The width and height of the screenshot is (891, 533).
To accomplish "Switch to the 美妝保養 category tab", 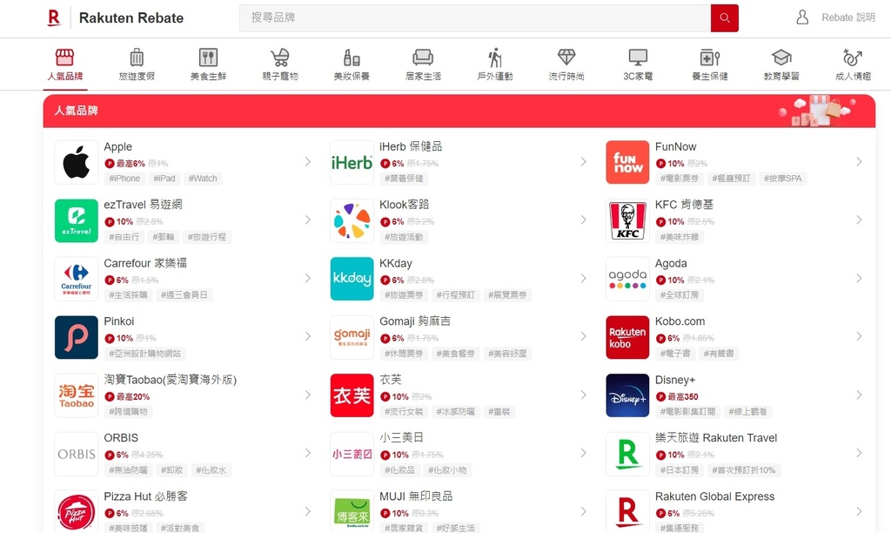I will (x=352, y=64).
